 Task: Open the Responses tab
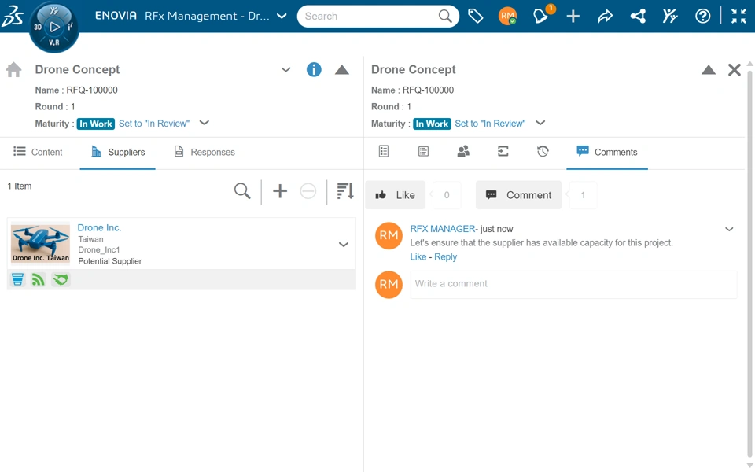coord(204,152)
